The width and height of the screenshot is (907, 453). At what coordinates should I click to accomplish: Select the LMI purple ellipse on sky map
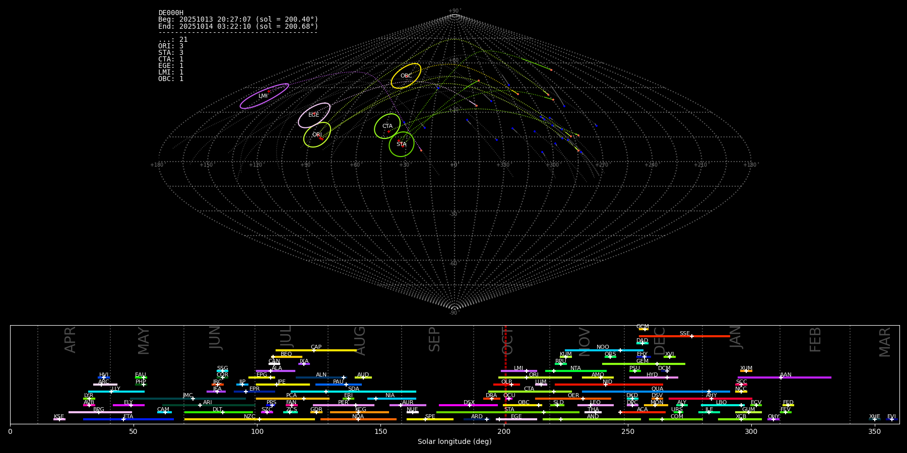click(x=264, y=96)
